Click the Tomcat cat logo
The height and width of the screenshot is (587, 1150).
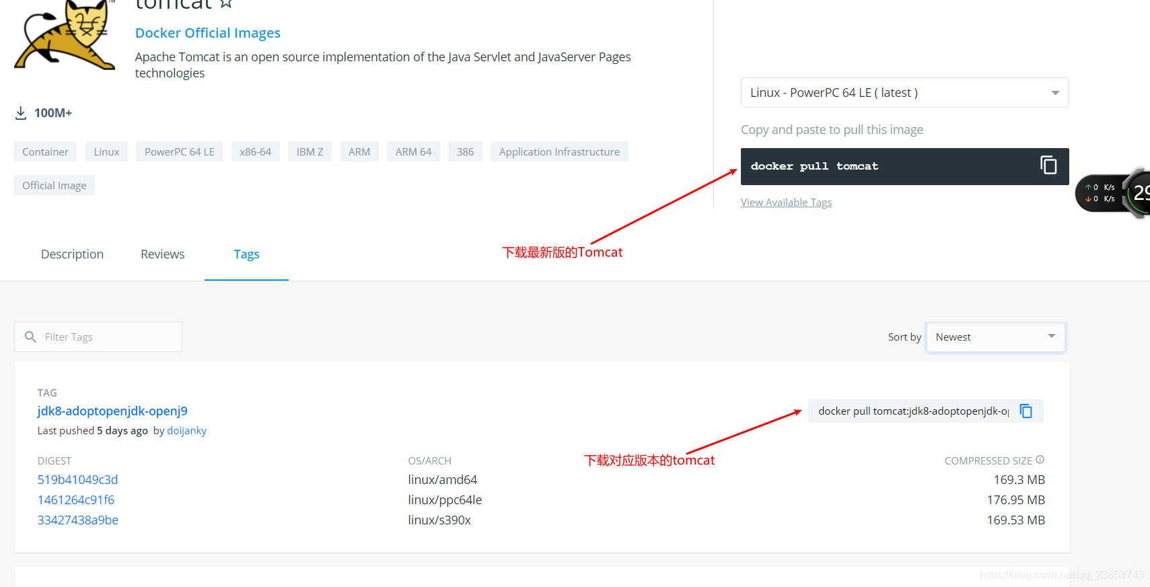point(65,35)
